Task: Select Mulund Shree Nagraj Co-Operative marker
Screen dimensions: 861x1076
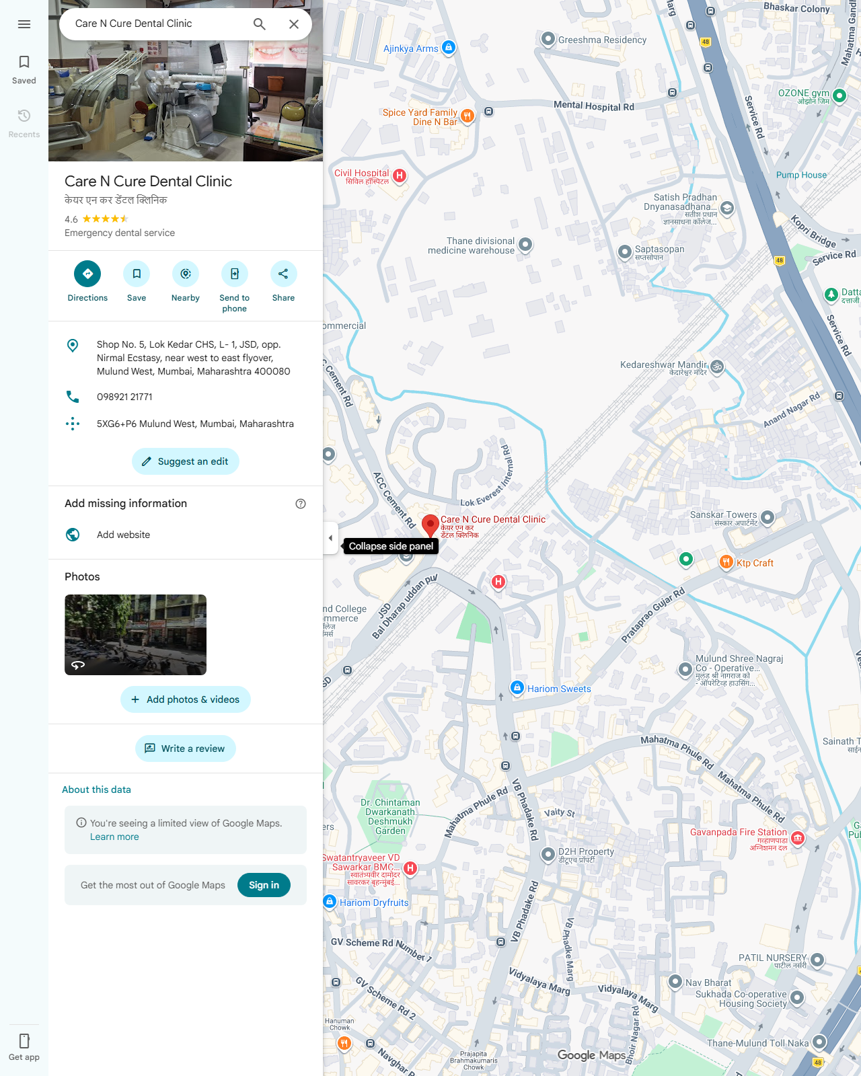Action: click(685, 669)
